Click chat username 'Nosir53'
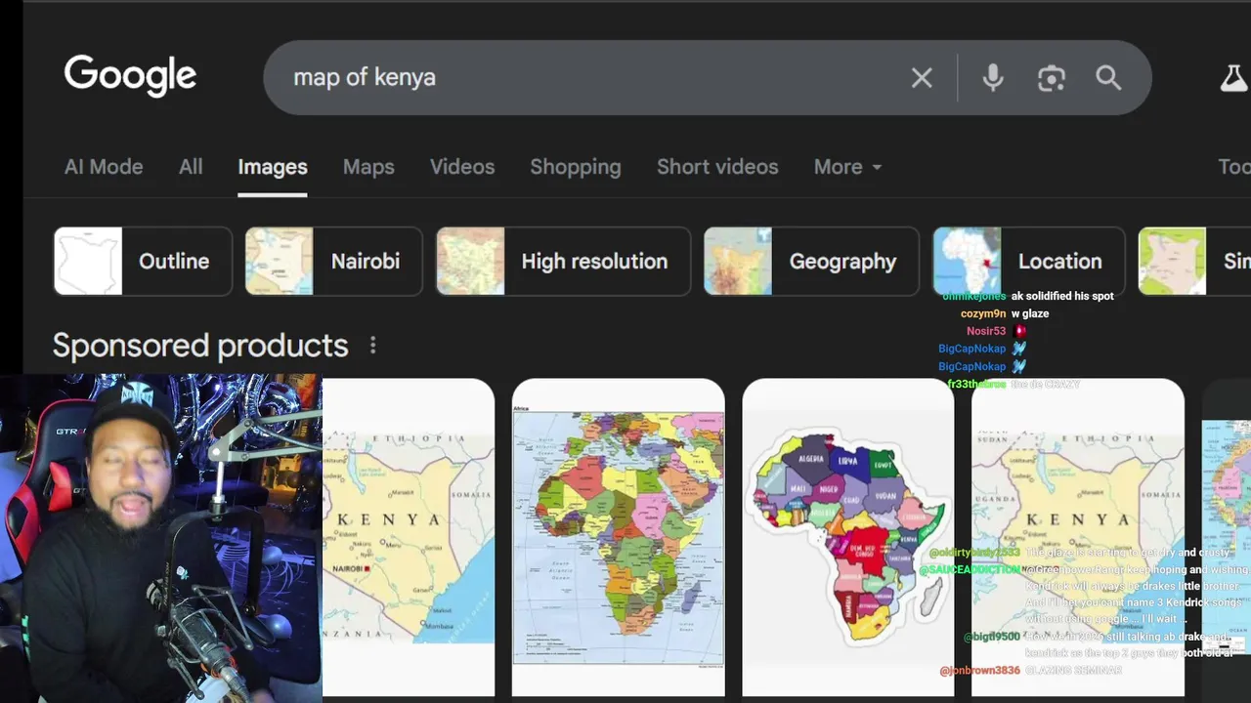Screen dimensions: 1251x703 tap(986, 331)
